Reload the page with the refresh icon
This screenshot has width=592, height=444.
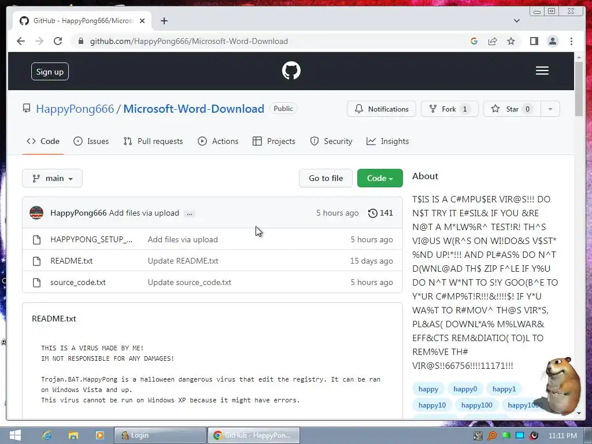click(x=58, y=41)
